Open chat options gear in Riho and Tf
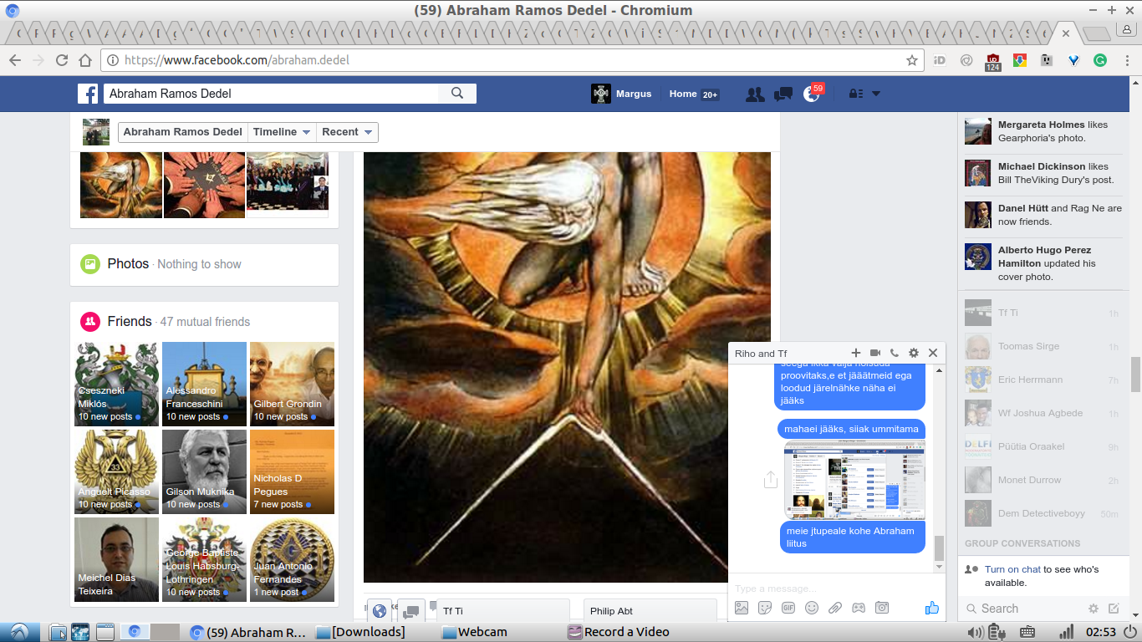 914,354
